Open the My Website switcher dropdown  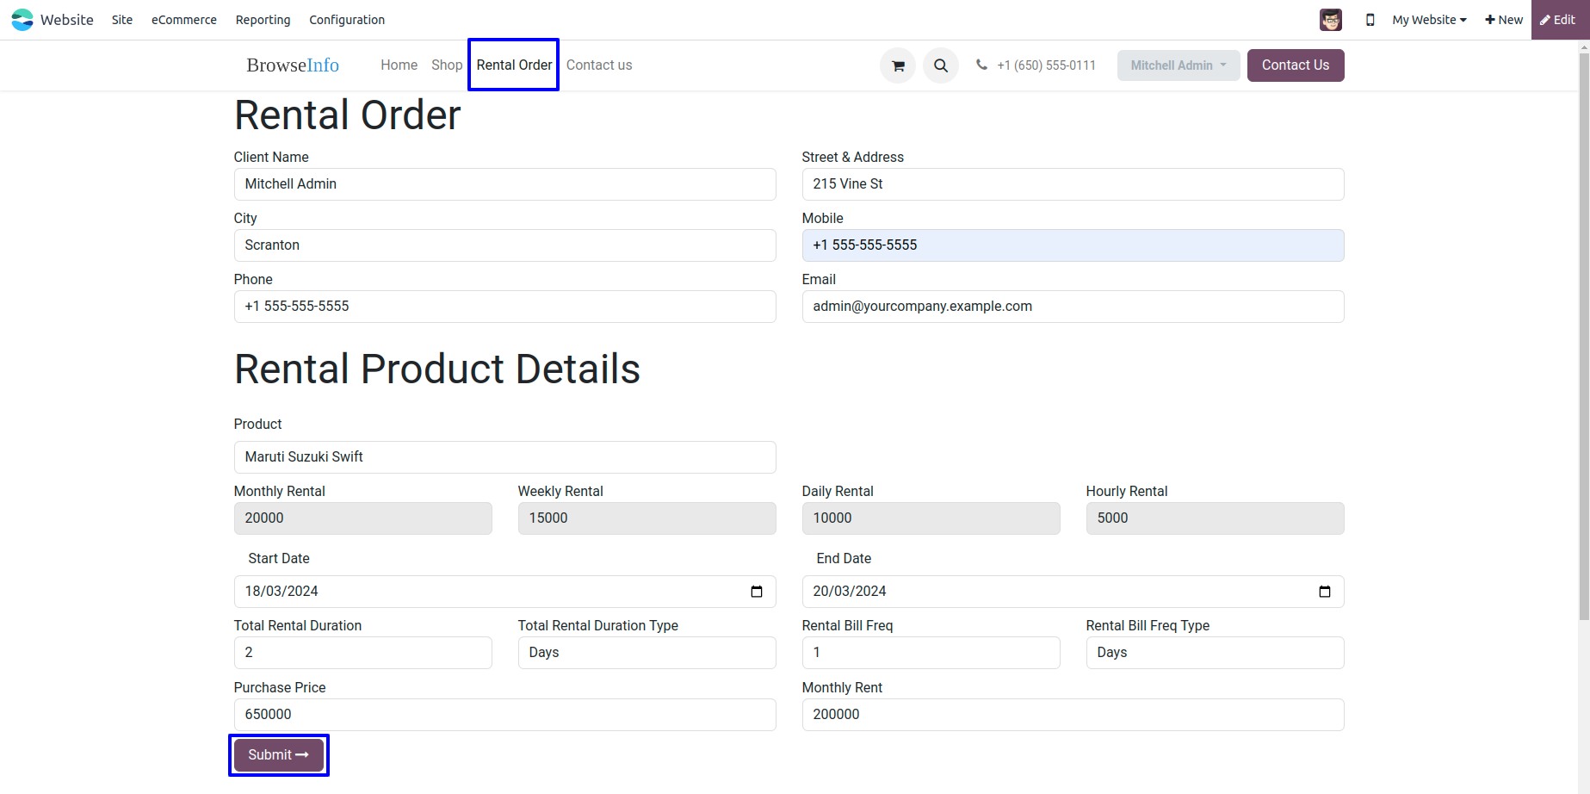coord(1429,20)
